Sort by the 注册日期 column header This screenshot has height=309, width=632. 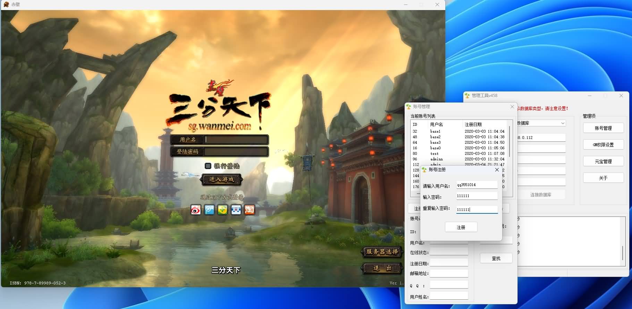pos(485,124)
